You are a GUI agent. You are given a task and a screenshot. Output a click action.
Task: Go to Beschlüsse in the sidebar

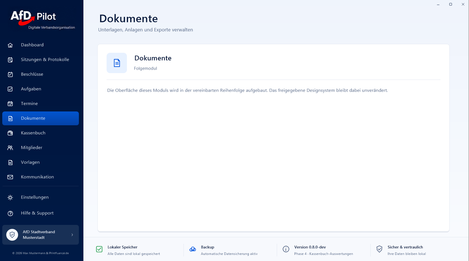32,74
